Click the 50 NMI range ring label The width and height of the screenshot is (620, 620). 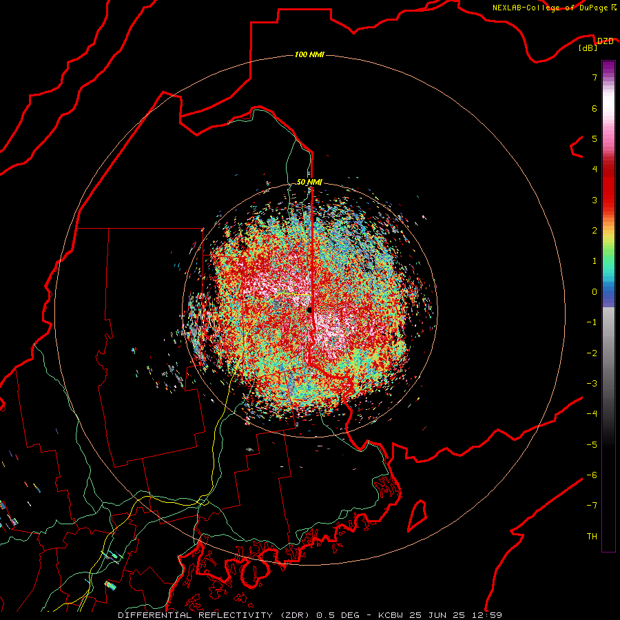pyautogui.click(x=309, y=182)
